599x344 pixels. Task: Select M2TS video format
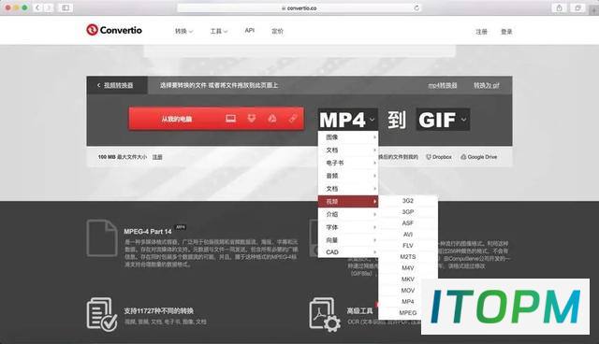click(408, 257)
